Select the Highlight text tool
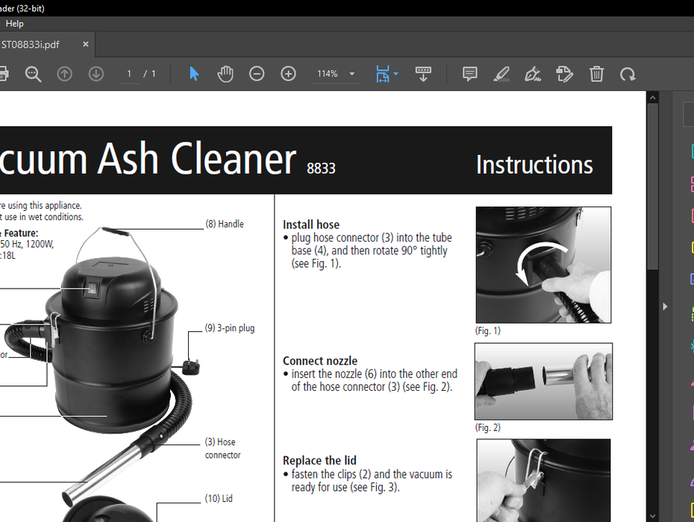The height and width of the screenshot is (522, 694). coord(501,74)
